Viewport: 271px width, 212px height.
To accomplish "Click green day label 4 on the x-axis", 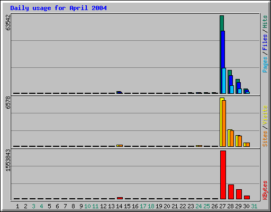I will pos(41,206).
